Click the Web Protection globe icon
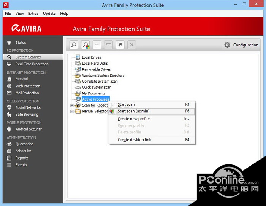Viewport: 266px width, 206px height. coord(9,86)
